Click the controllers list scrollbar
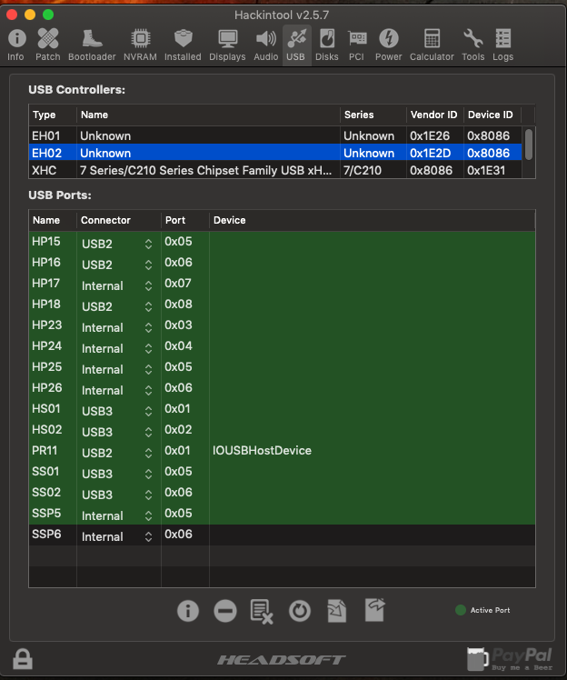 tap(529, 145)
